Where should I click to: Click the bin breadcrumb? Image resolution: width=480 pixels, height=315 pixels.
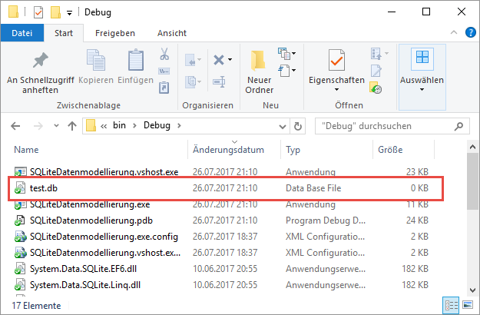119,125
